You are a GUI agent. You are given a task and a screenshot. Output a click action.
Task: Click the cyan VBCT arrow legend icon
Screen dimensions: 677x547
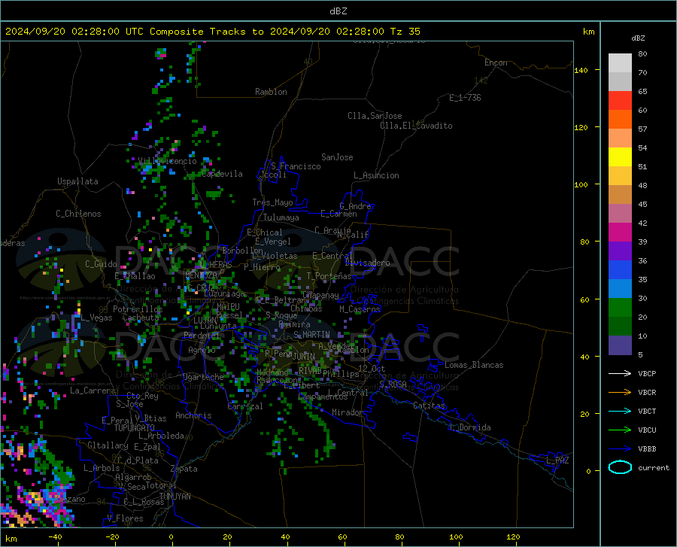[620, 411]
